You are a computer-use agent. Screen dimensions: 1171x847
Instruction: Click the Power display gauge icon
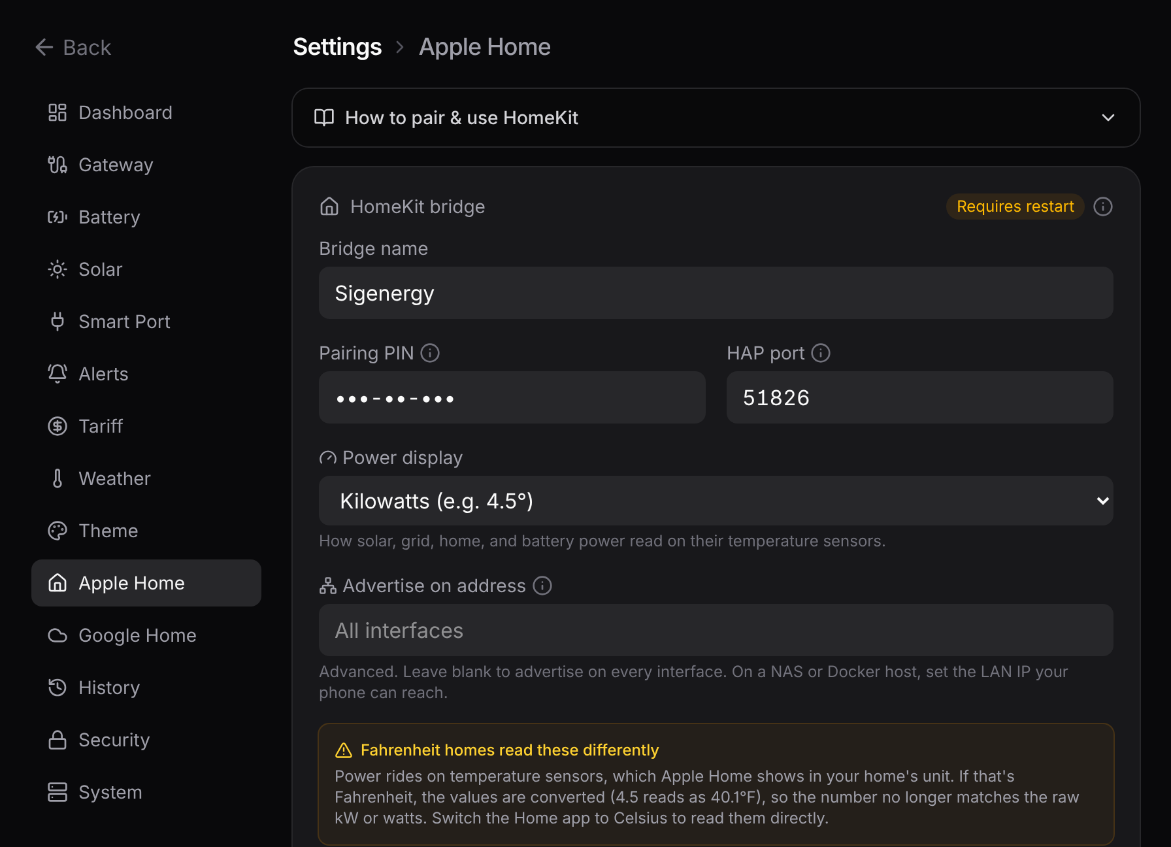[x=328, y=458]
